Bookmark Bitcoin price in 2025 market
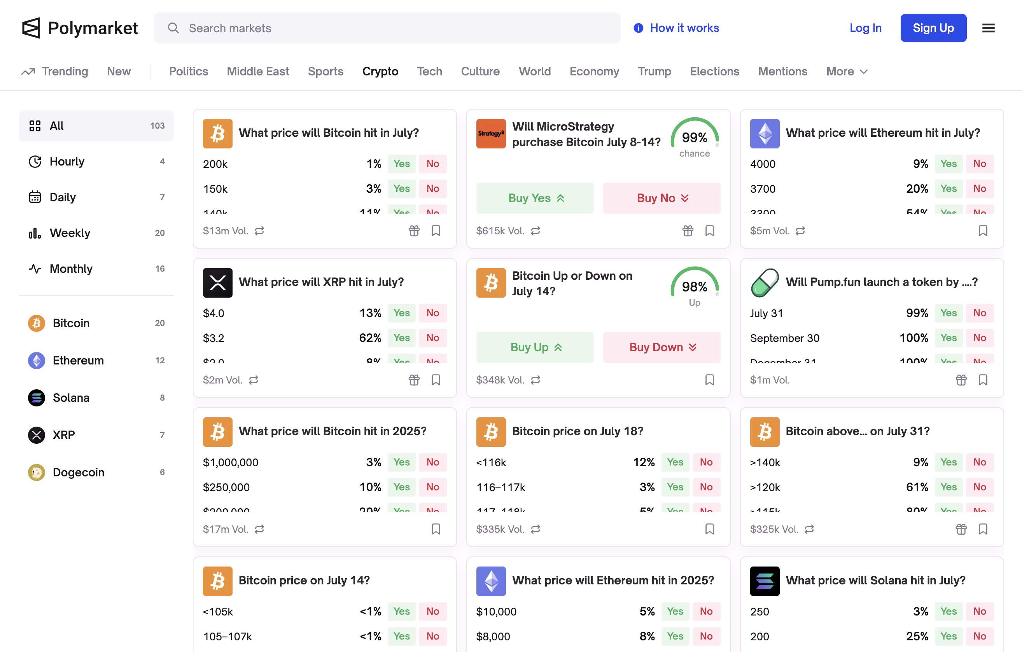The height and width of the screenshot is (652, 1022). click(x=436, y=529)
